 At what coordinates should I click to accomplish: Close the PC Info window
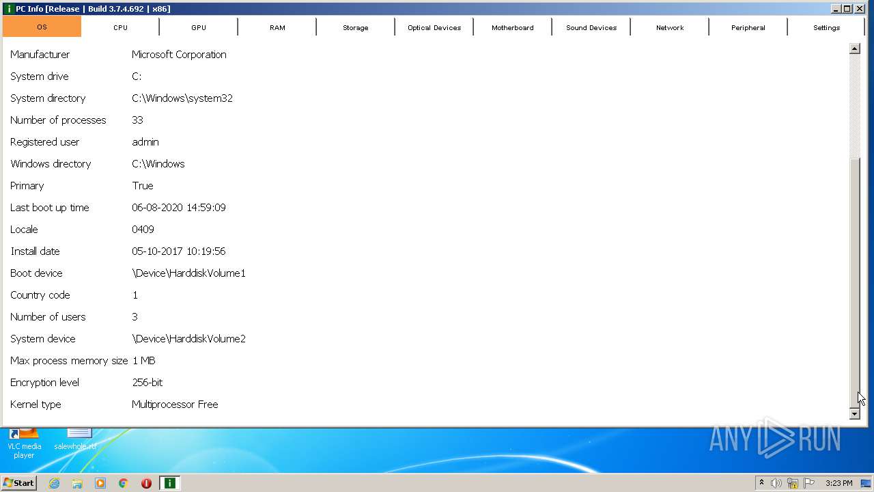(x=860, y=9)
